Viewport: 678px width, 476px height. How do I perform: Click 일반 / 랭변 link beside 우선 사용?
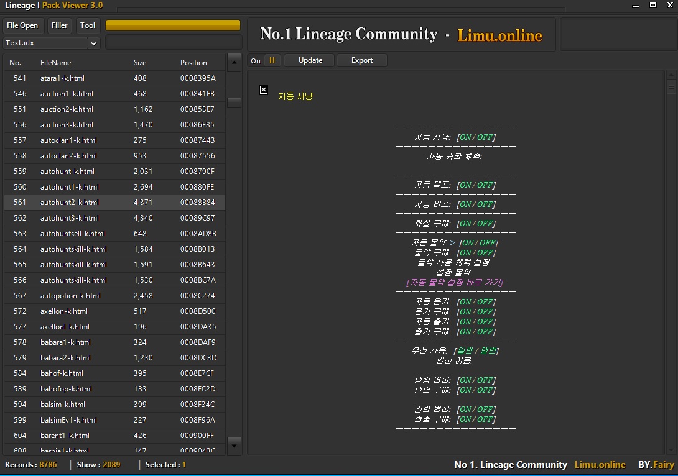476,350
